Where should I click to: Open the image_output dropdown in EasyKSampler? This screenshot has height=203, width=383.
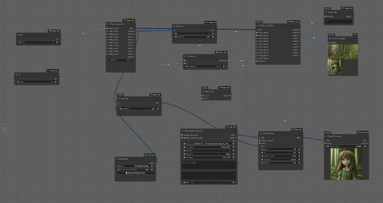[346, 146]
